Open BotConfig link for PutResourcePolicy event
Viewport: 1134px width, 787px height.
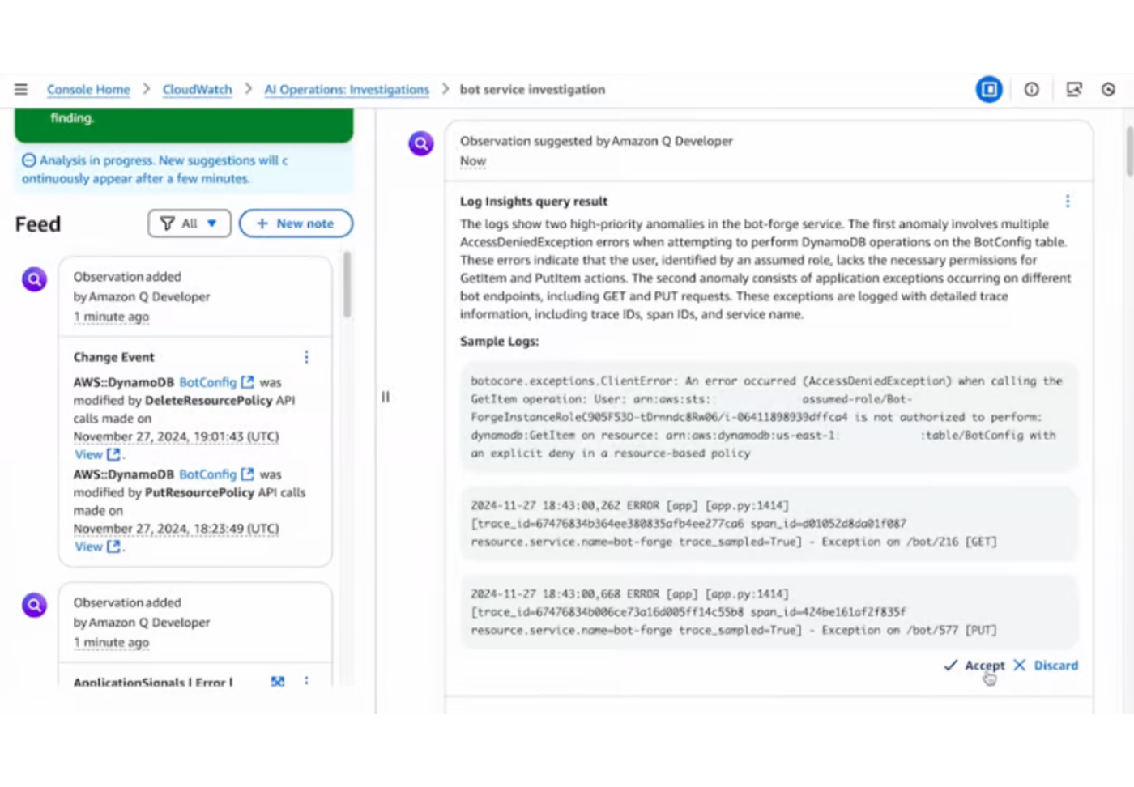pyautogui.click(x=207, y=474)
